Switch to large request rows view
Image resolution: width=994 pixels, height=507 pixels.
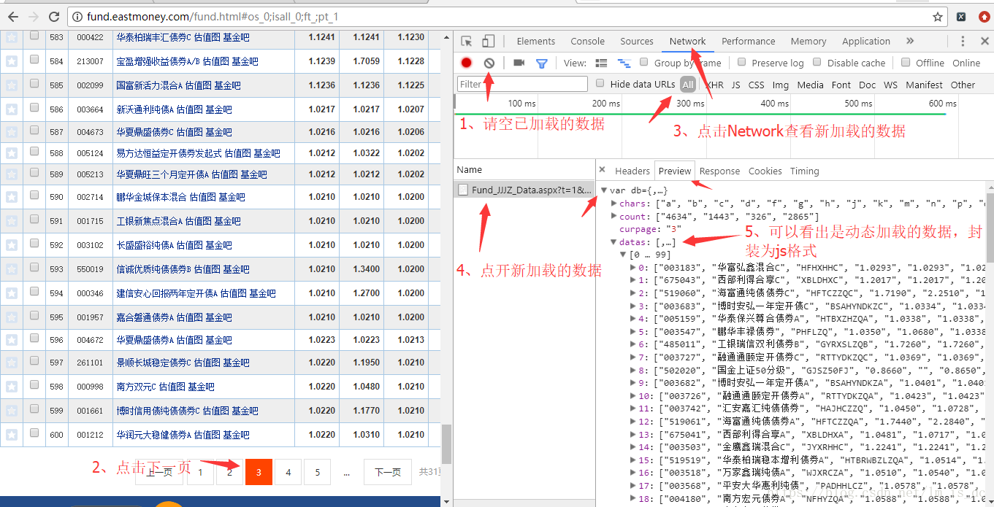pos(601,63)
